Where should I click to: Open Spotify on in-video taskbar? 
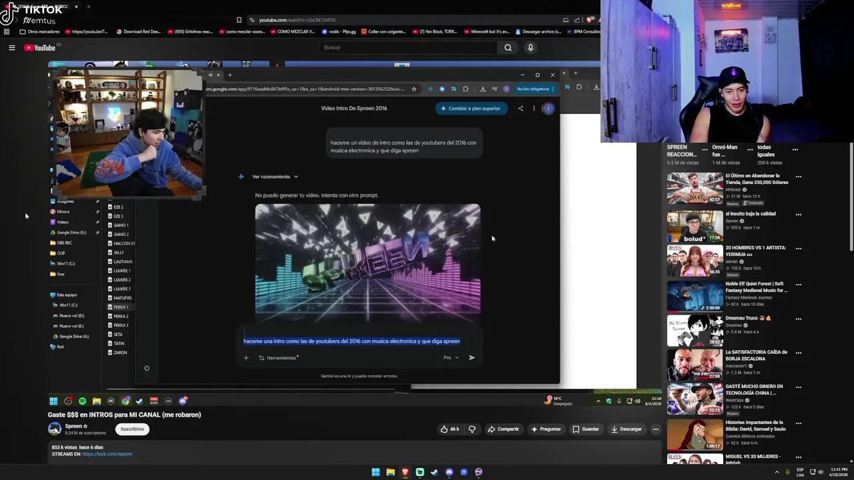click(x=82, y=401)
